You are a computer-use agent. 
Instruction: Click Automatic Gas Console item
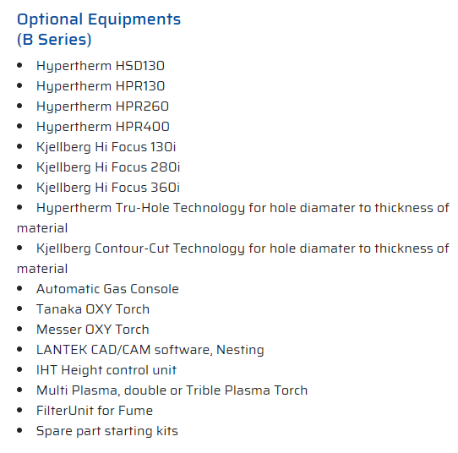coord(107,289)
